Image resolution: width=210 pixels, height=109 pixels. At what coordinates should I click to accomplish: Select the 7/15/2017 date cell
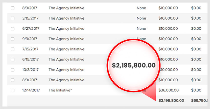point(30,49)
